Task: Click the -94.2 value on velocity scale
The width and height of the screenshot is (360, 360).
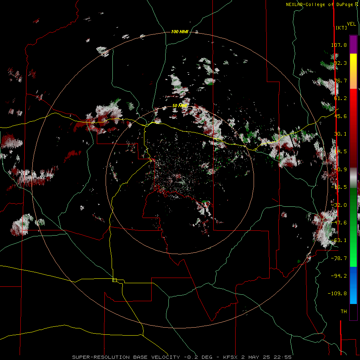Action: tap(339, 276)
